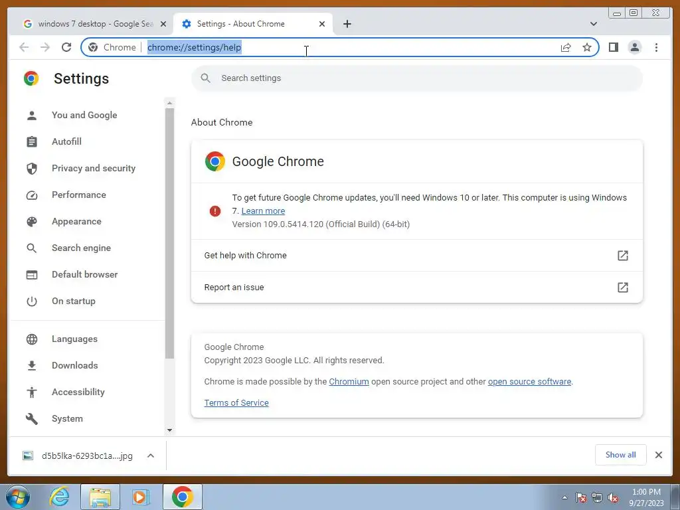Click the search tabs chevron
Screen dimensions: 680x510
[594, 24]
